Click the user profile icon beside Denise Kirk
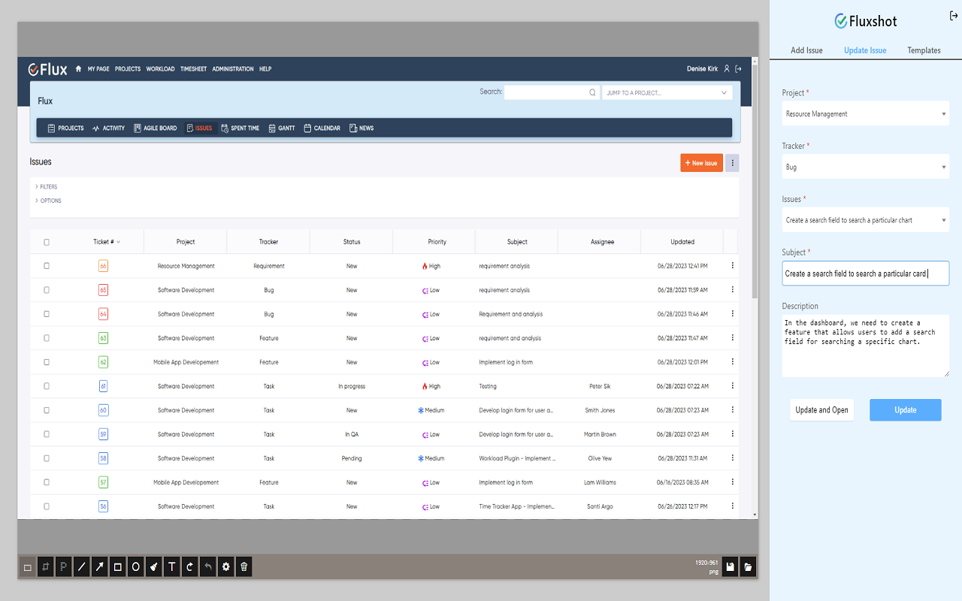The image size is (962, 601). 727,69
